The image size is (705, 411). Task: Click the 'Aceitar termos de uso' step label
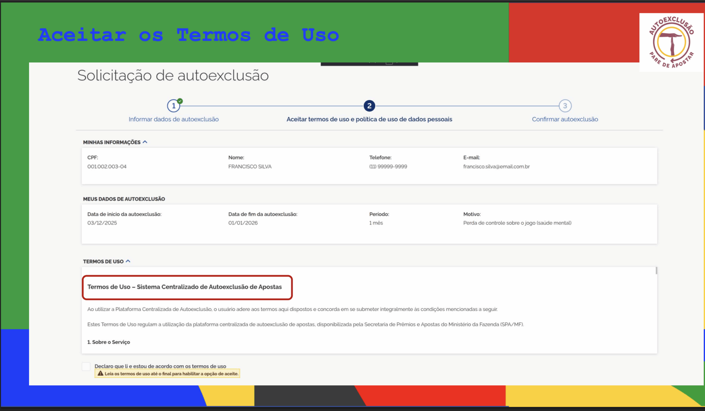(369, 119)
